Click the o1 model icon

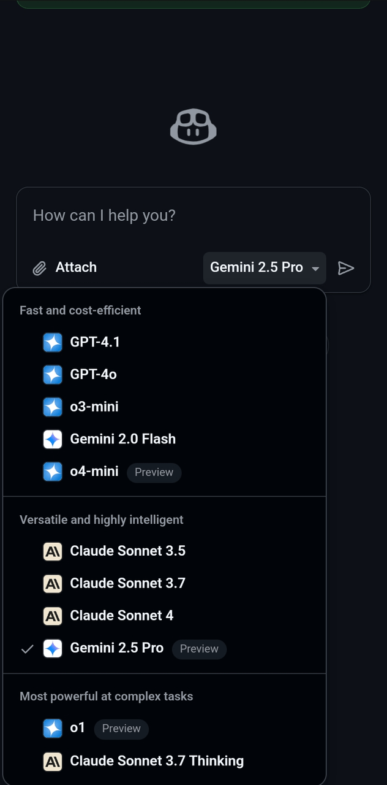click(53, 729)
